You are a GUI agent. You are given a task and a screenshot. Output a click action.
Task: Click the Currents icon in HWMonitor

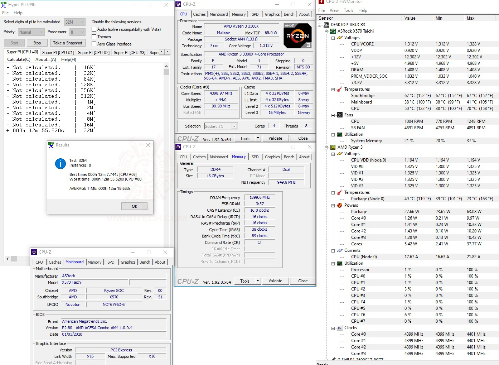(x=340, y=250)
